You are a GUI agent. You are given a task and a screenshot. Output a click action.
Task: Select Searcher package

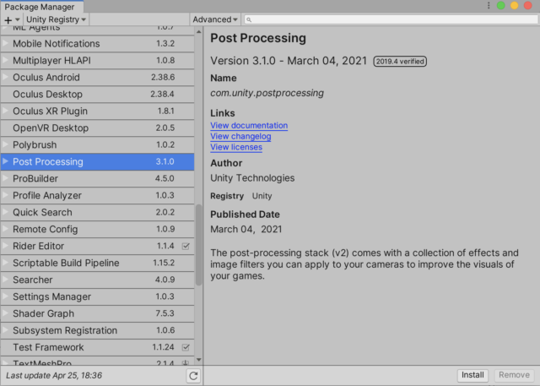click(x=98, y=280)
